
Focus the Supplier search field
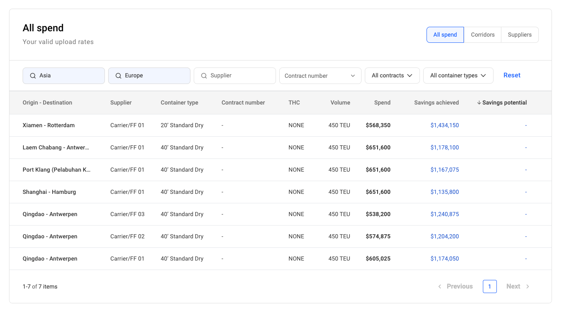click(x=235, y=76)
